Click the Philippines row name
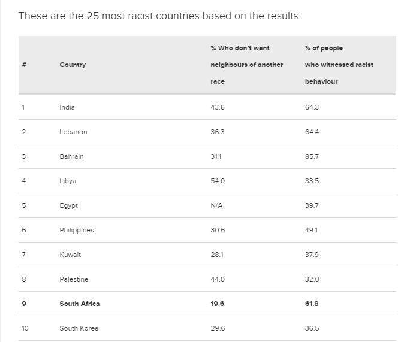404x342 pixels. click(x=77, y=230)
